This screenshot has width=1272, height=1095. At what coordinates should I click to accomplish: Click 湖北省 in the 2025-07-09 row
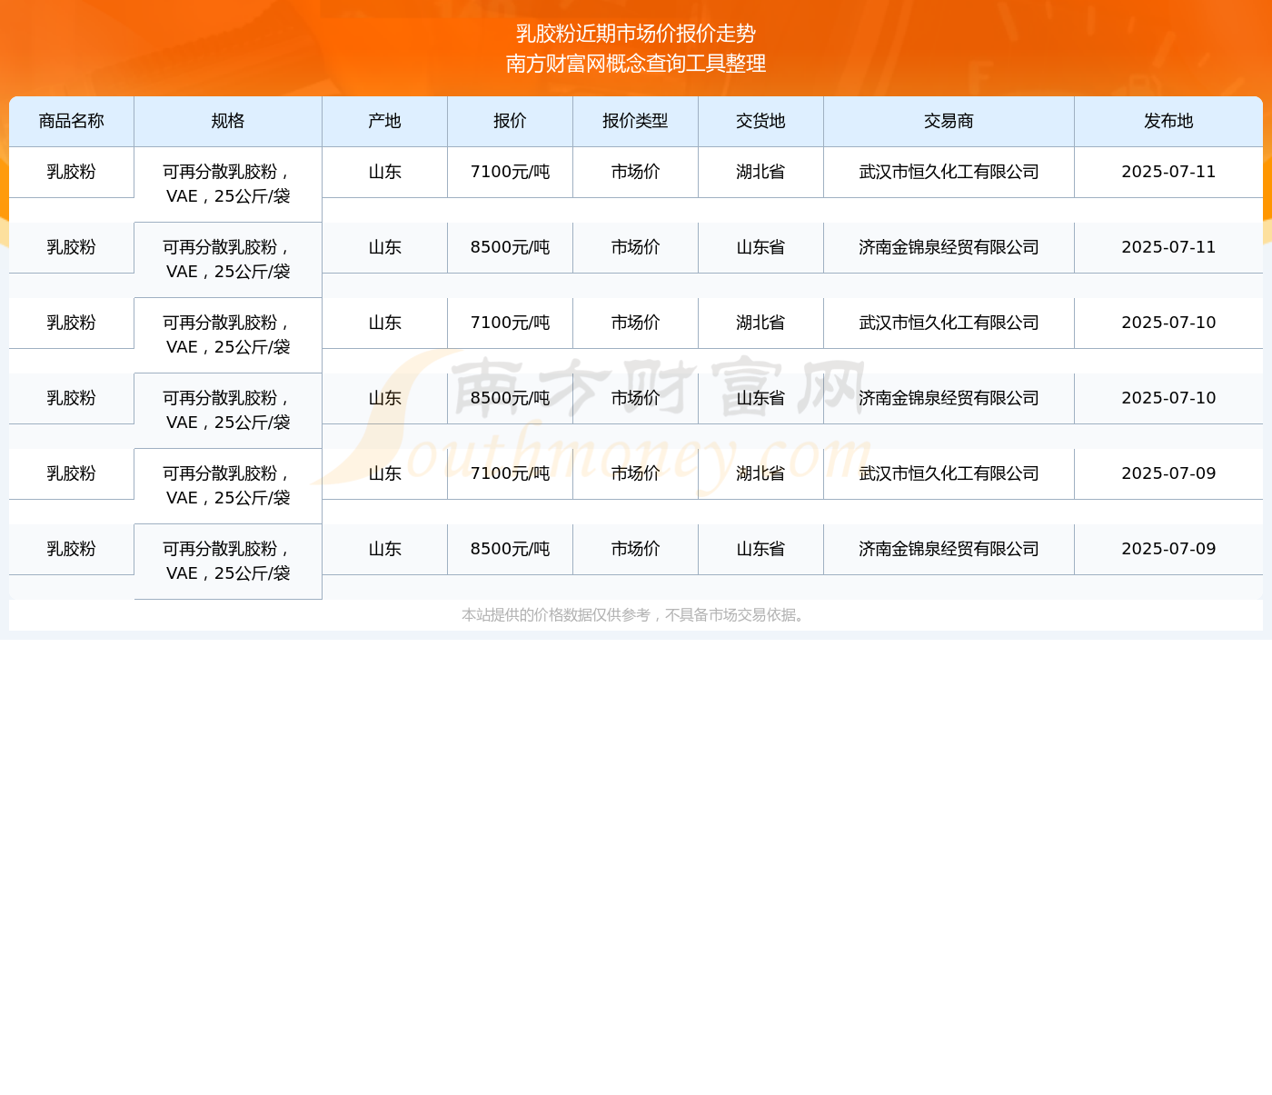[x=761, y=473]
